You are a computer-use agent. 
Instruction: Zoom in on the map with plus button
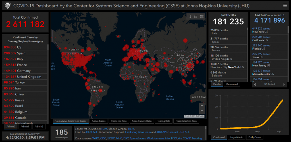coord(202,105)
